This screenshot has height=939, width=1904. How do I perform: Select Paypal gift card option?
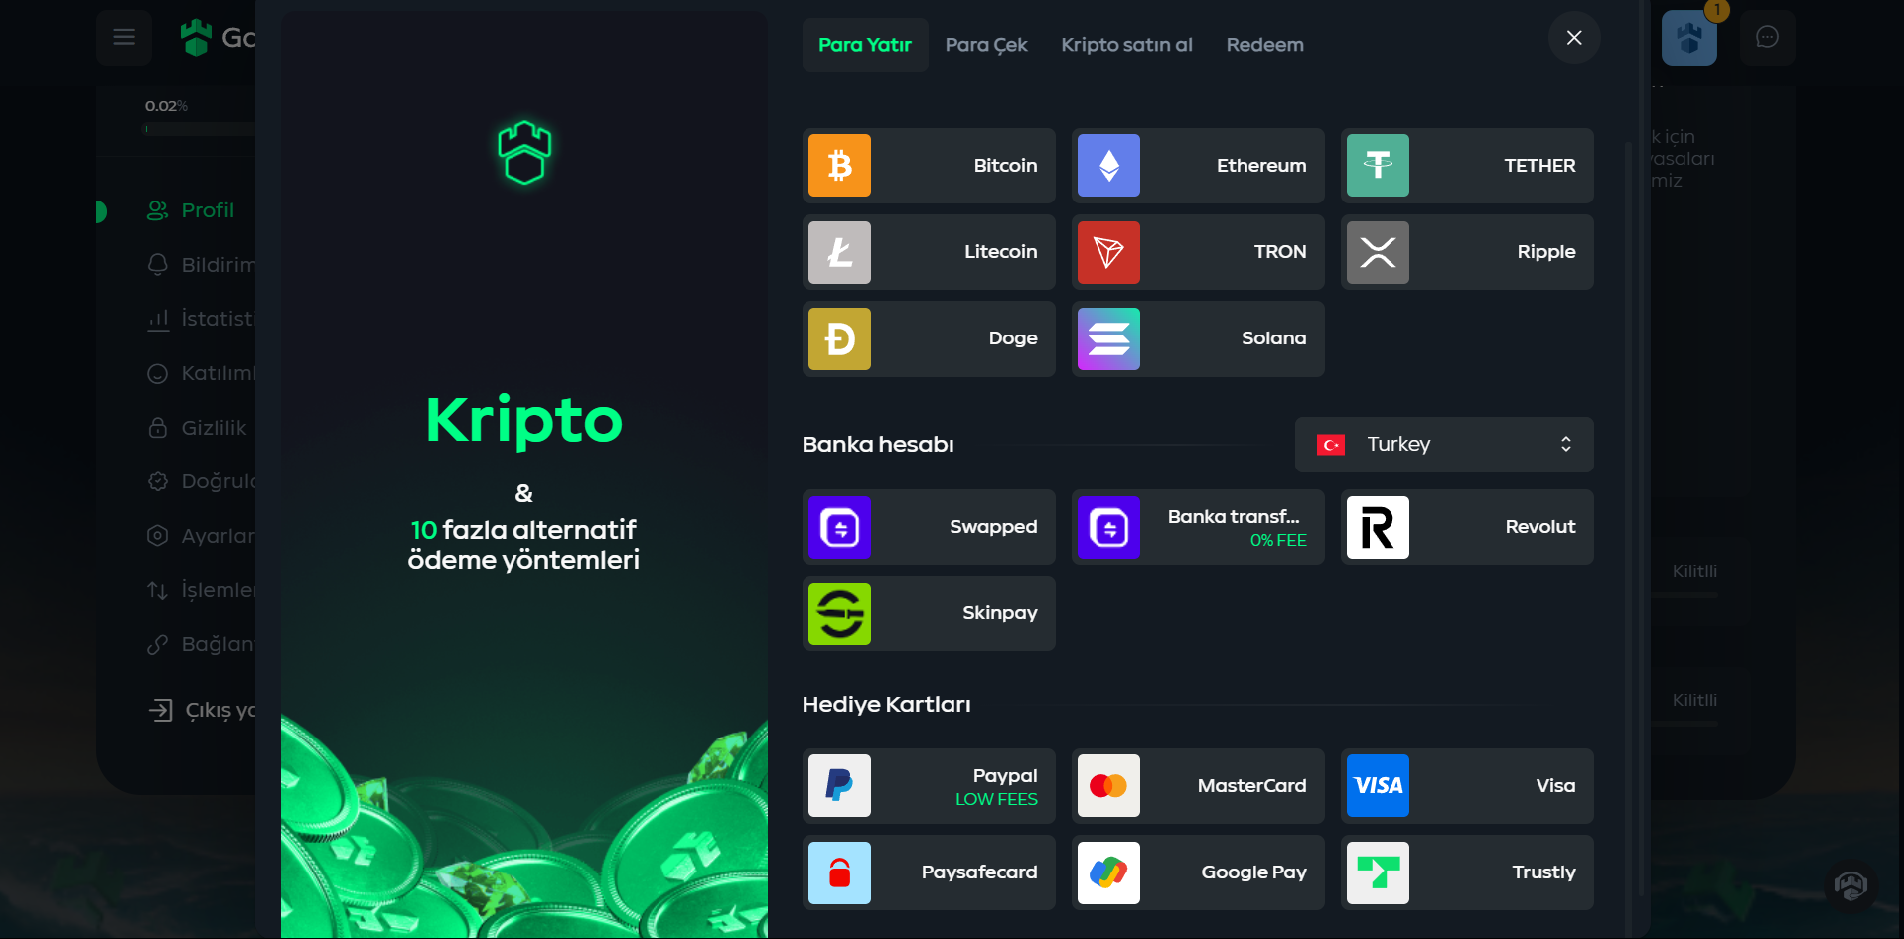click(929, 786)
